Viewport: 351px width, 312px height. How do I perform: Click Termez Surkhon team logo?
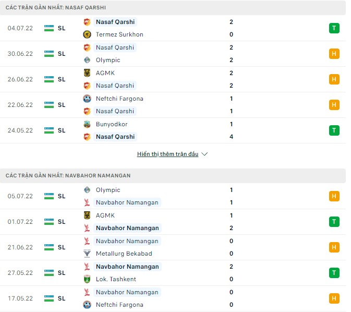(x=87, y=34)
